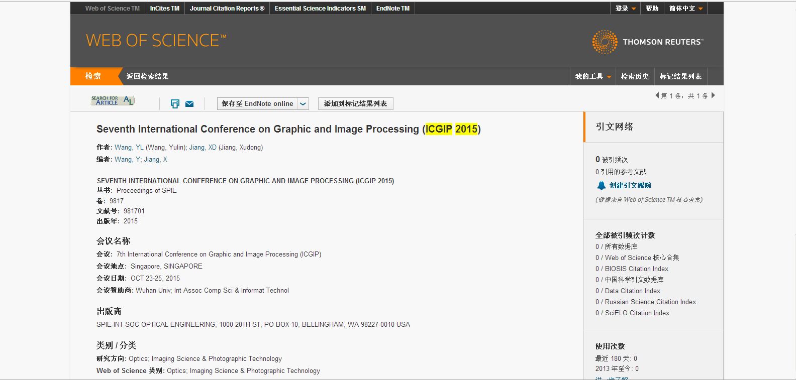
Task: Switch to EndNote TM tab
Action: [393, 9]
